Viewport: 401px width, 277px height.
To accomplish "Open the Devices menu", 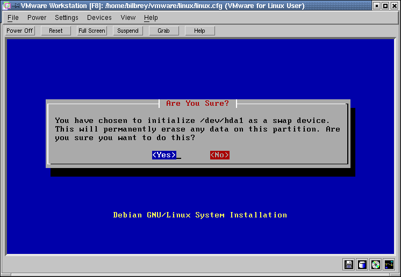I will pos(99,18).
